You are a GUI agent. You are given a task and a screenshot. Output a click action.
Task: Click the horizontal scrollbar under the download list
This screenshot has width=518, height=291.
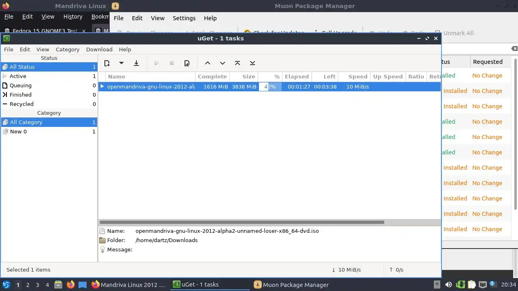tap(242, 222)
